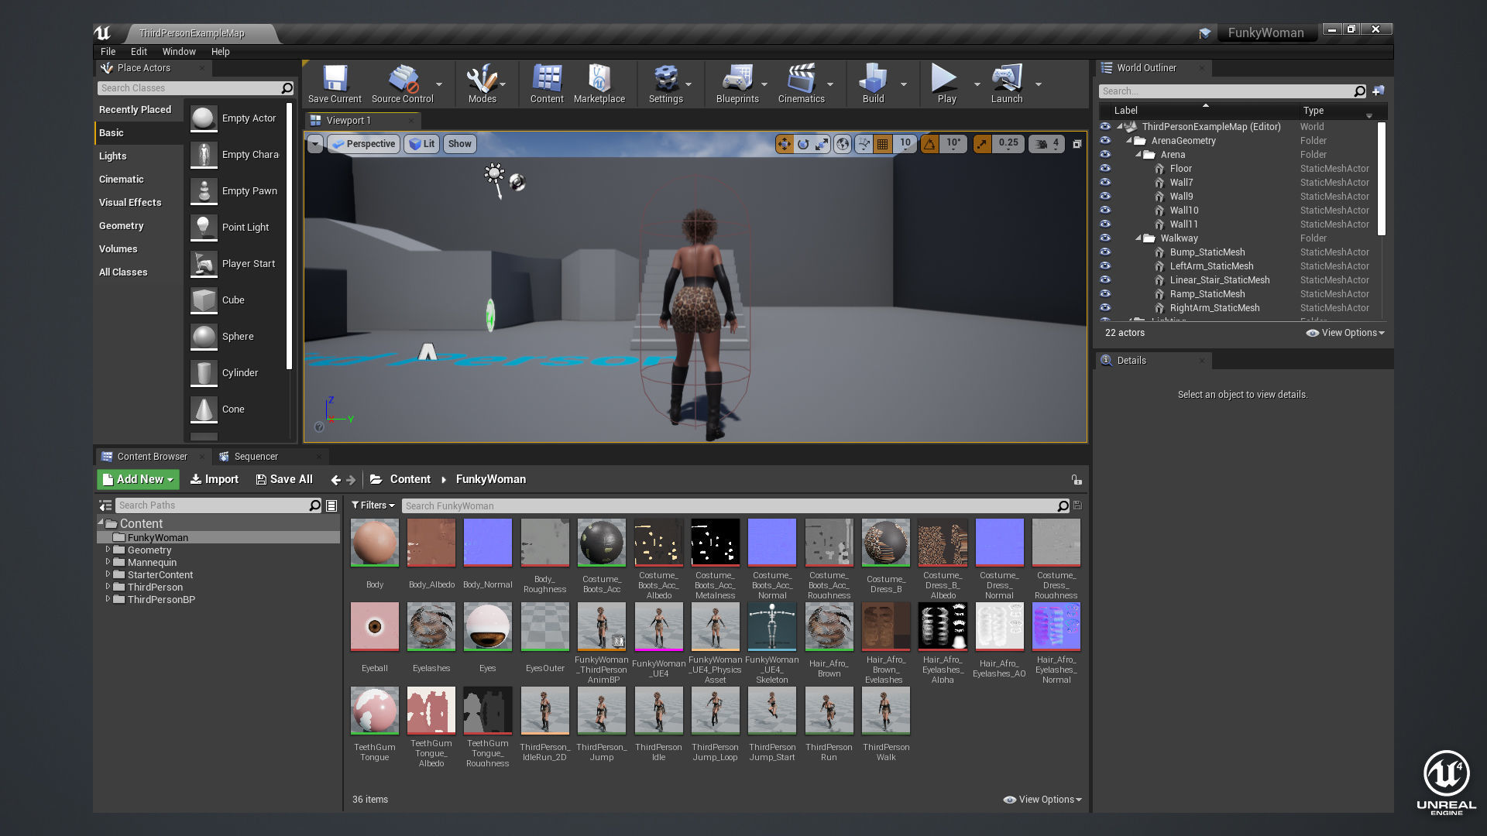Maximize the viewport with the restore icon
Screen dimensions: 1487x836
[x=1077, y=144]
